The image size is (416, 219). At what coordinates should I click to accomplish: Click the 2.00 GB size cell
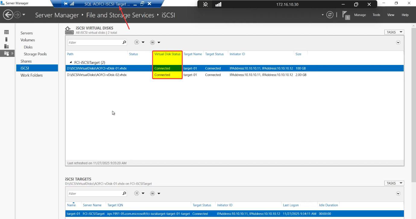(x=301, y=75)
